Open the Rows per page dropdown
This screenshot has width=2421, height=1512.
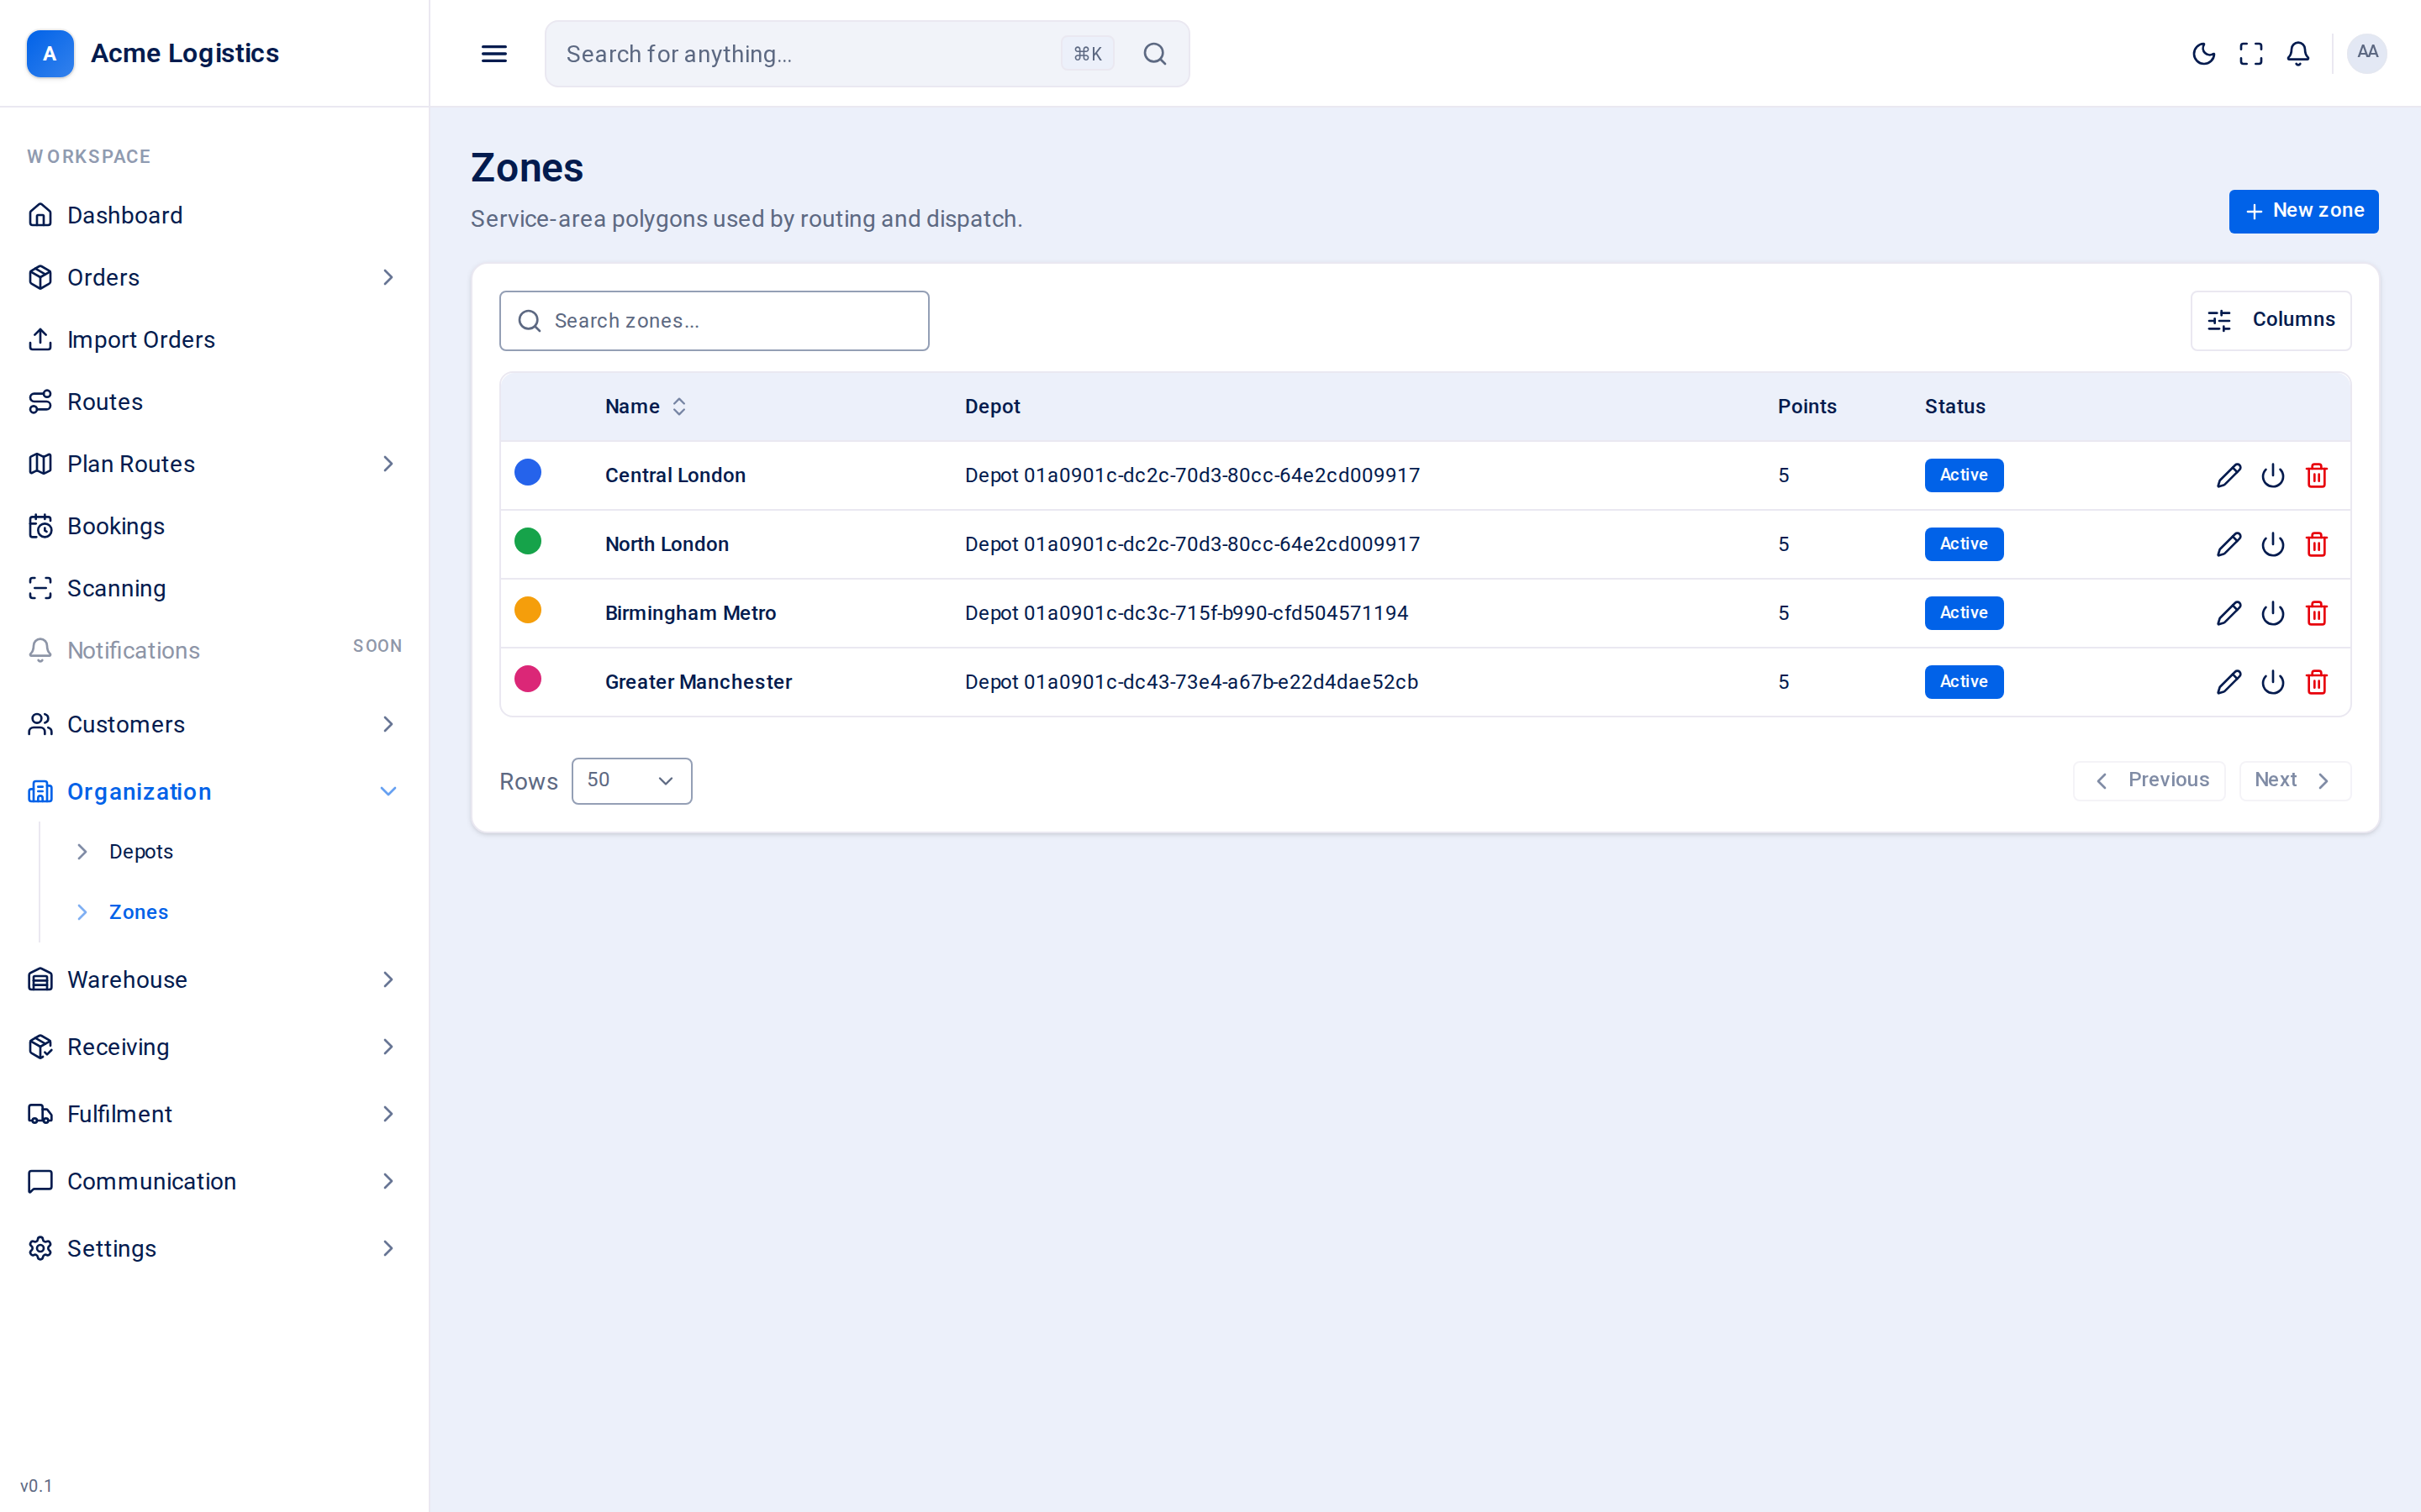pos(631,781)
